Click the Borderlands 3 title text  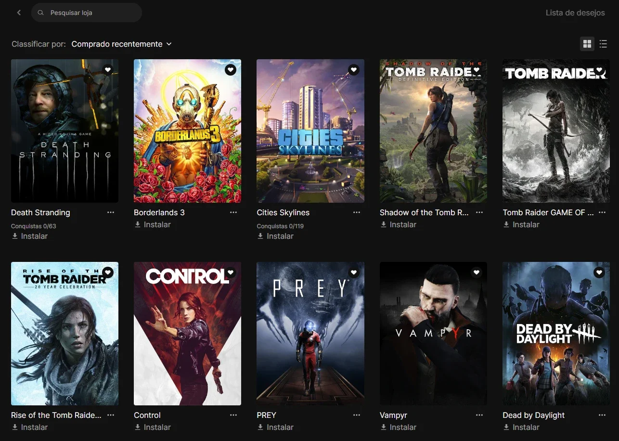click(159, 212)
